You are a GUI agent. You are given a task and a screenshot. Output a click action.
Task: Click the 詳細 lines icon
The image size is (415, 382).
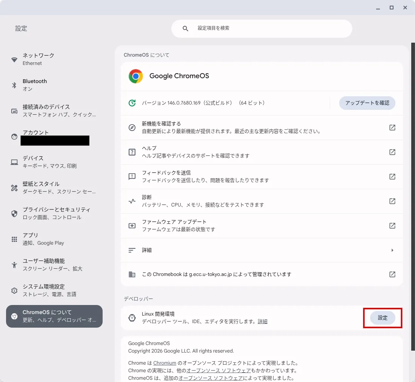(132, 250)
